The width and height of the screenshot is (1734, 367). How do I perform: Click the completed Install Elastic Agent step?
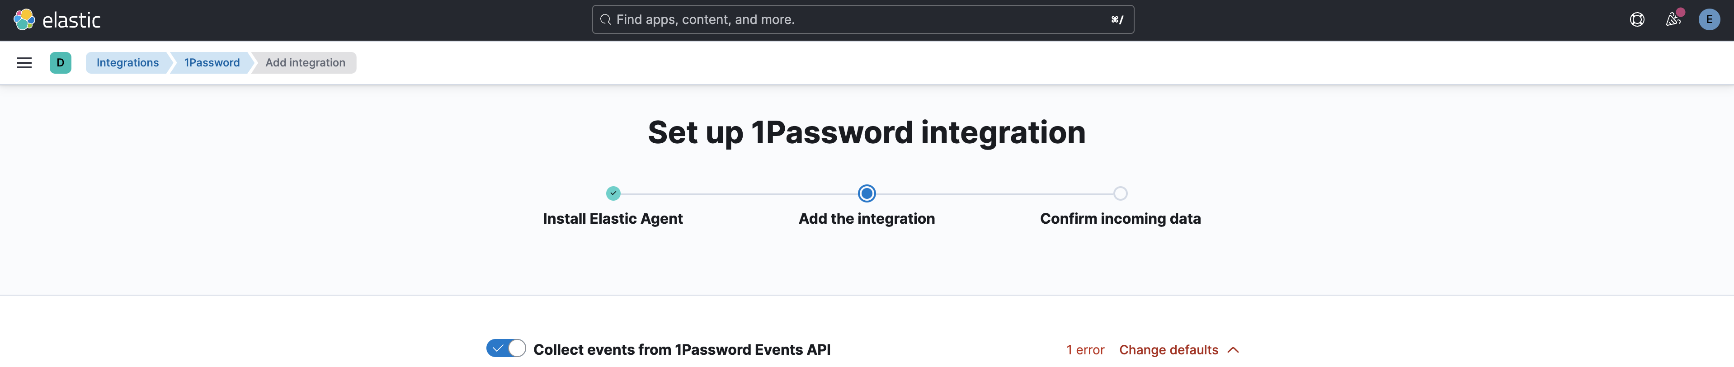pyautogui.click(x=613, y=193)
